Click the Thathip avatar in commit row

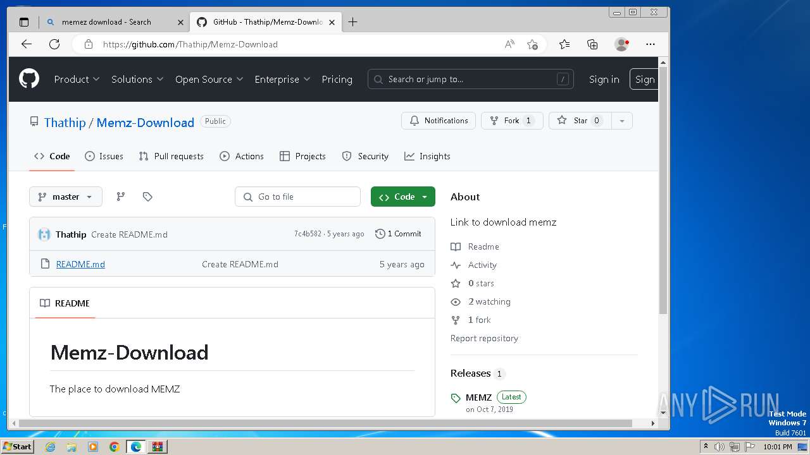44,234
